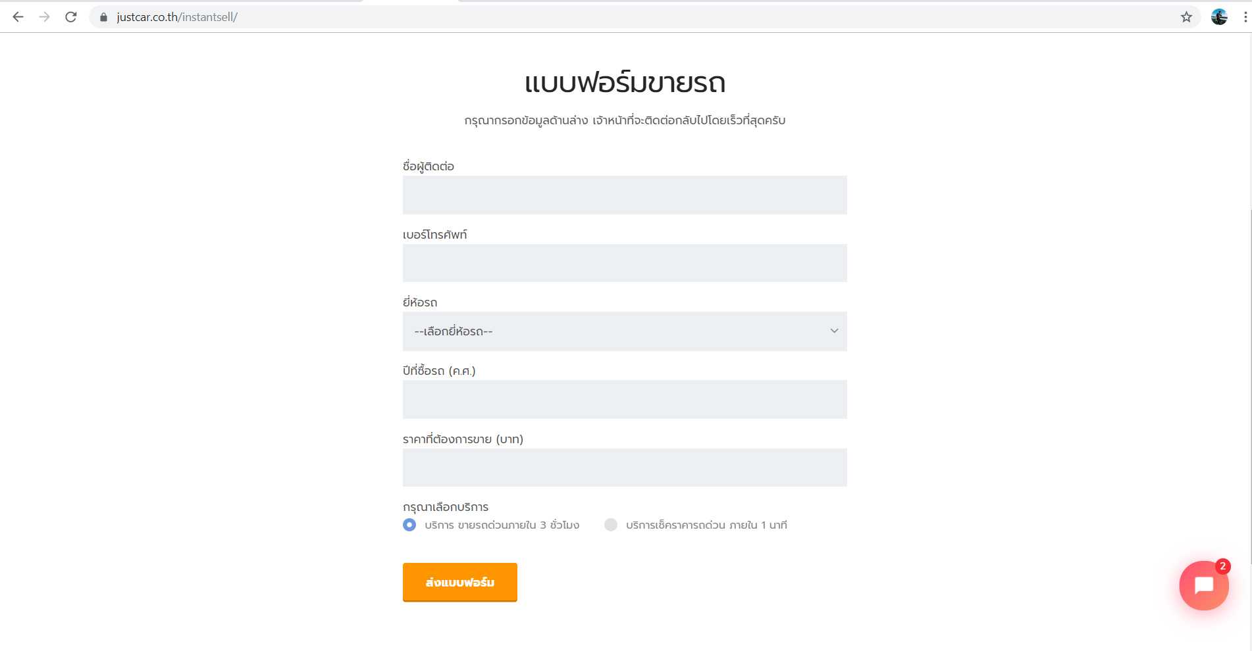This screenshot has height=651, width=1252.
Task: Click the address bar URL justcar.co.th
Action: 177,17
